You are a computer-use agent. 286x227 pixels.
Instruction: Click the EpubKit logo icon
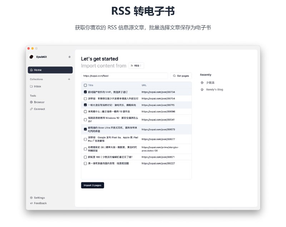coord(31,57)
